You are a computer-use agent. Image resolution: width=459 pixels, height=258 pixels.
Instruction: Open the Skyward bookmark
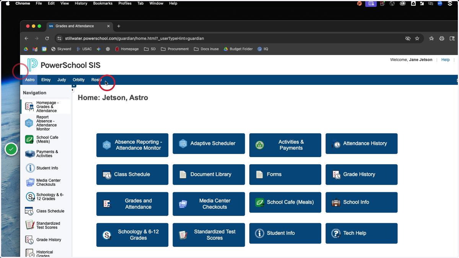point(61,49)
